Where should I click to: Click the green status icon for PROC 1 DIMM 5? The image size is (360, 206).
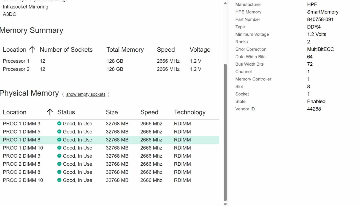tap(59, 132)
